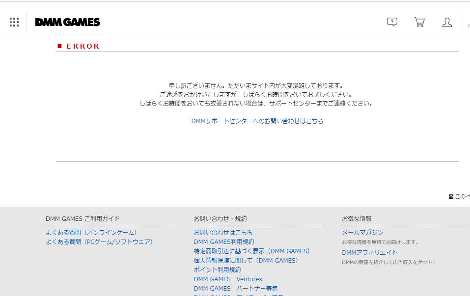Open DMM GAMES パートナー募集 link
This screenshot has width=470, height=296.
click(236, 288)
